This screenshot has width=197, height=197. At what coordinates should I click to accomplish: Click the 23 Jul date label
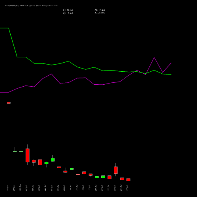(x=115, y=188)
